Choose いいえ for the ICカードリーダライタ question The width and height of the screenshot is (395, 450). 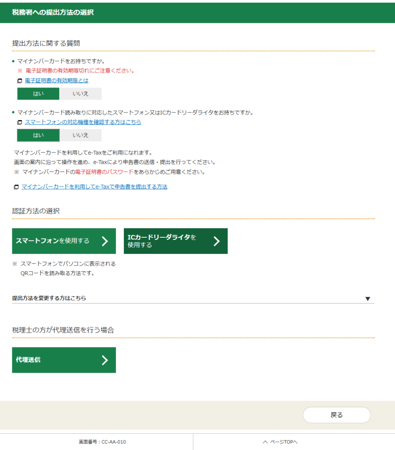coord(80,135)
